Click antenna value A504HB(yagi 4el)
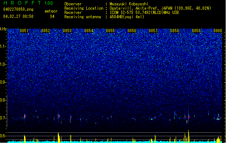The image size is (226, 143). click(x=127, y=17)
